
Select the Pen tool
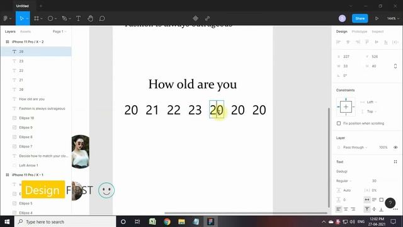coord(64,18)
